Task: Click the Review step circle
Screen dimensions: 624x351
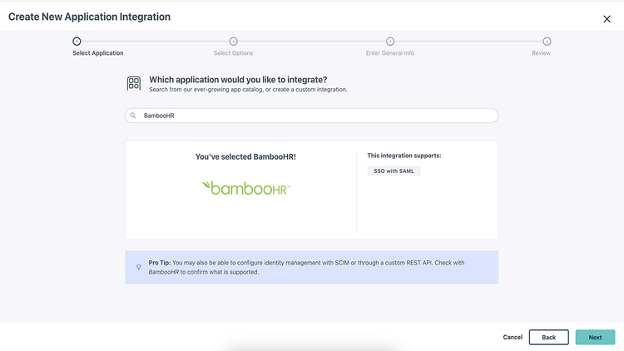Action: click(x=547, y=42)
